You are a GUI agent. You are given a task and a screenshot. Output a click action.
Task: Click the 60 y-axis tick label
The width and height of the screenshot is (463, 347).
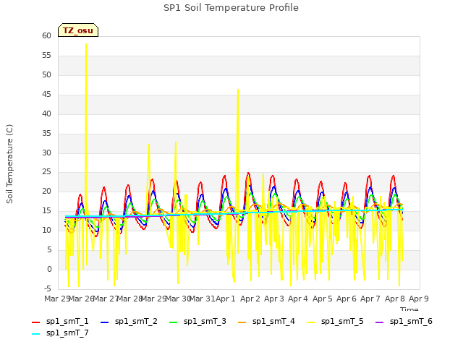(x=46, y=35)
